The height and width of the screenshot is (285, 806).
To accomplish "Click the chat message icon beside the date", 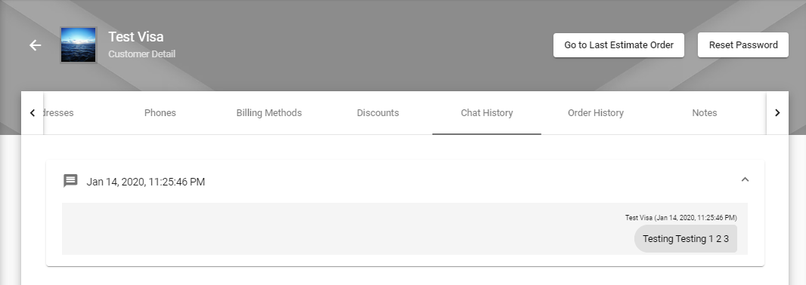I will 70,181.
